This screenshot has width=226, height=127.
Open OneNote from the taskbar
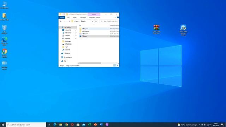107,125
